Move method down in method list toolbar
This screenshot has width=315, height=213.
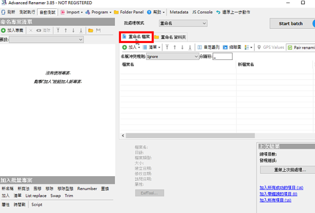tap(73, 31)
